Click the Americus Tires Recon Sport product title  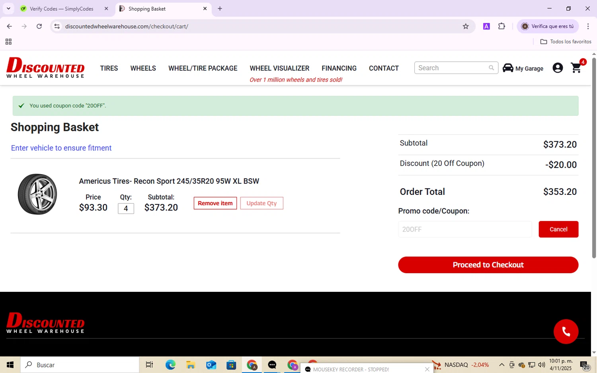tap(169, 181)
